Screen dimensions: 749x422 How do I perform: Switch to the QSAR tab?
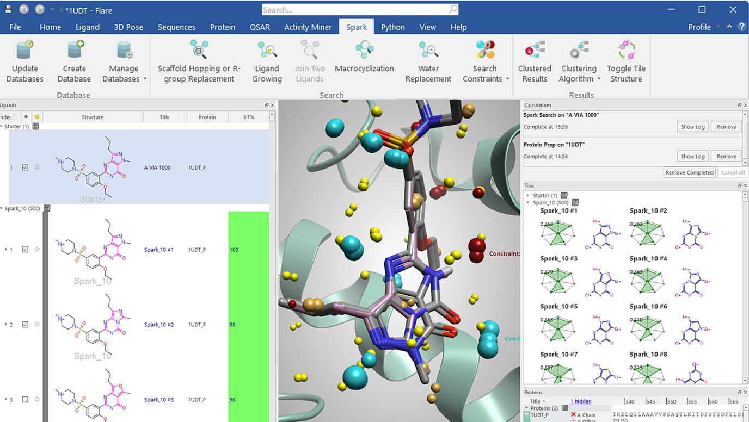(260, 27)
